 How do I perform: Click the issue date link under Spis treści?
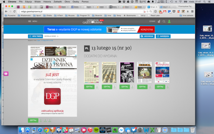45,41
